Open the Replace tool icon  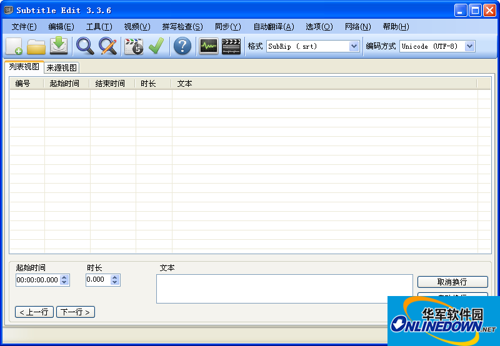[x=108, y=46]
